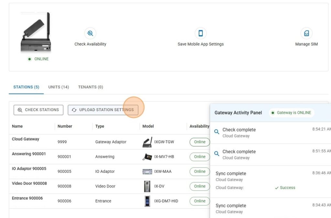Image resolution: width=331 pixels, height=218 pixels.
Task: Click the Save Mobile App Settings icon
Action: pos(200,33)
